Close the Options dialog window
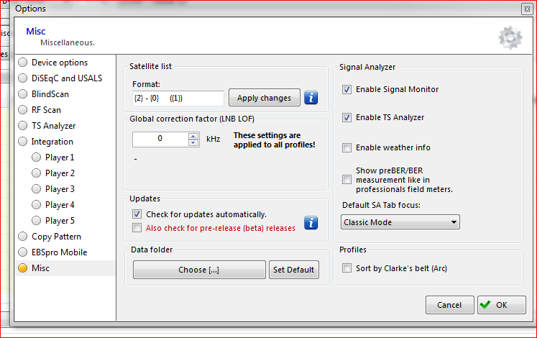 pos(525,9)
